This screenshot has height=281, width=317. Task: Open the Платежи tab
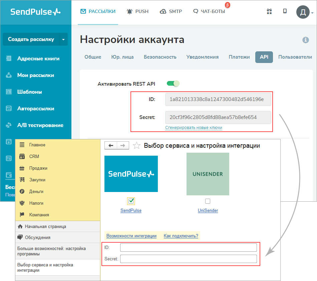pos(239,57)
